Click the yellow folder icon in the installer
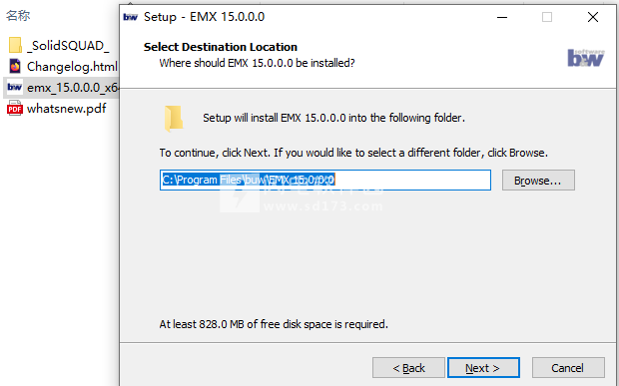The image size is (619, 386). pyautogui.click(x=174, y=118)
